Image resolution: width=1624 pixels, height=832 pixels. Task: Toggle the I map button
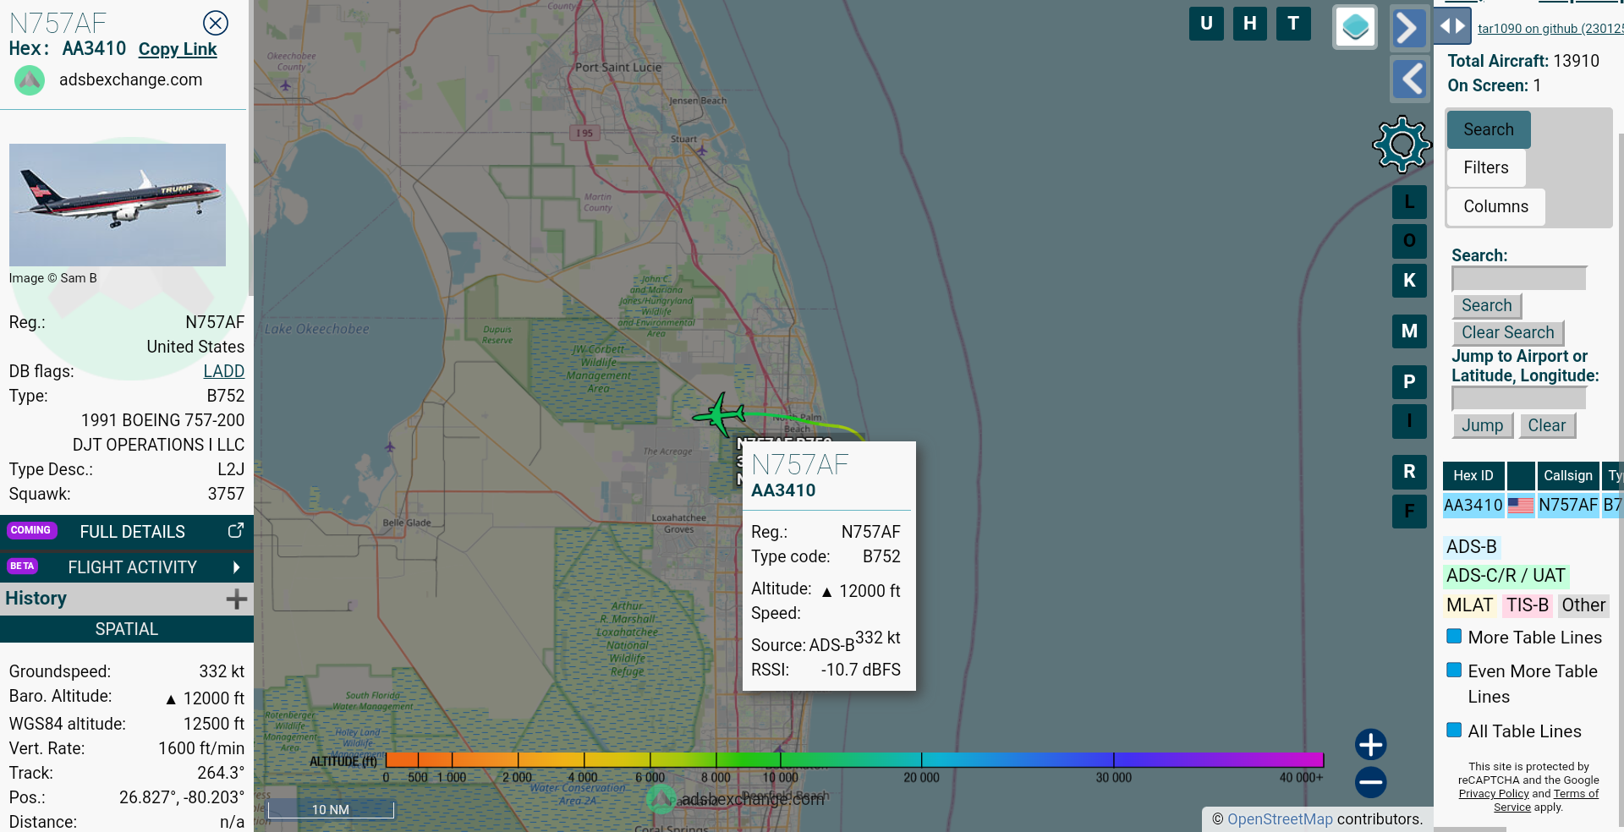[1409, 421]
